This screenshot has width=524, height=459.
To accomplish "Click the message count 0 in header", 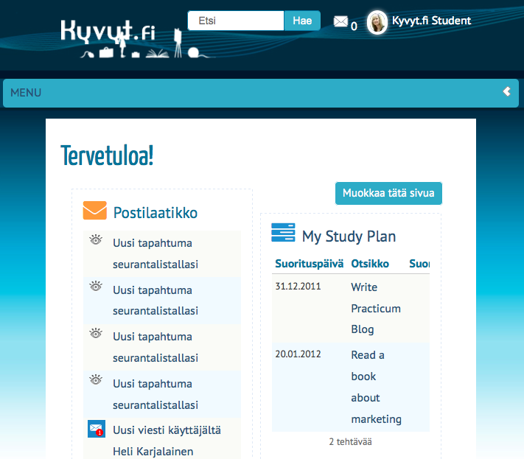I will (354, 26).
